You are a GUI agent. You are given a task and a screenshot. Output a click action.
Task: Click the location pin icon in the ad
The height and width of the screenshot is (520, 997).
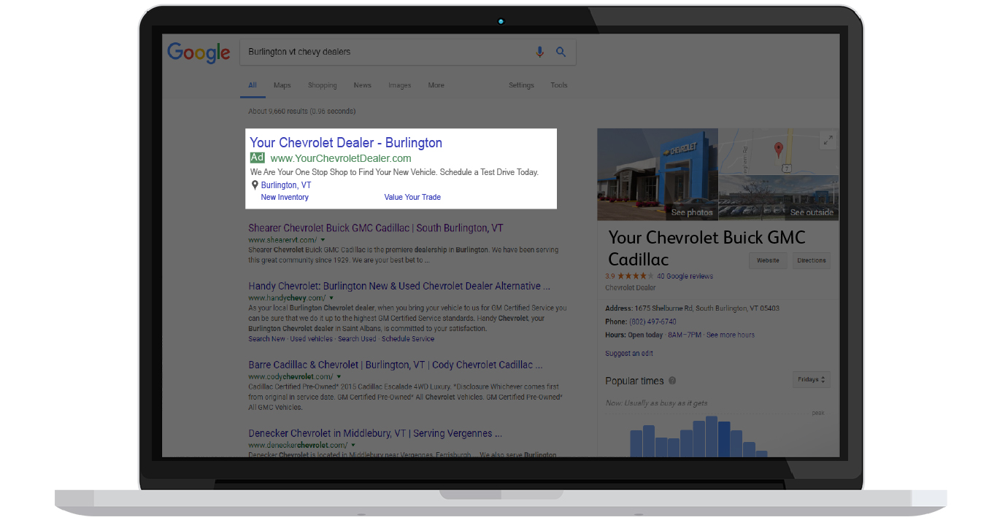(255, 185)
